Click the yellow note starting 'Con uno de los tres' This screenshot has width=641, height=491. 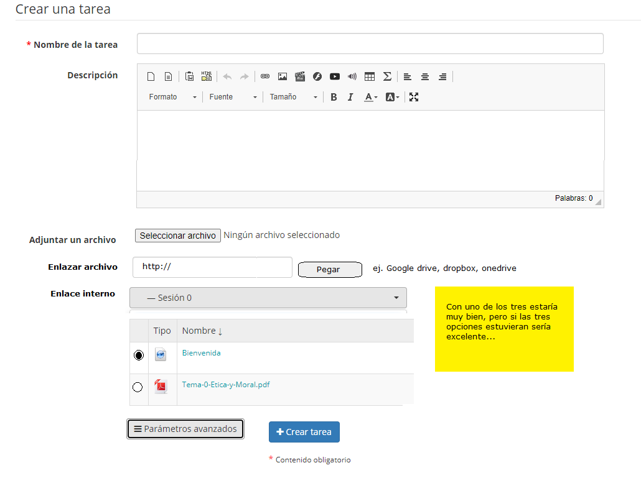click(504, 329)
